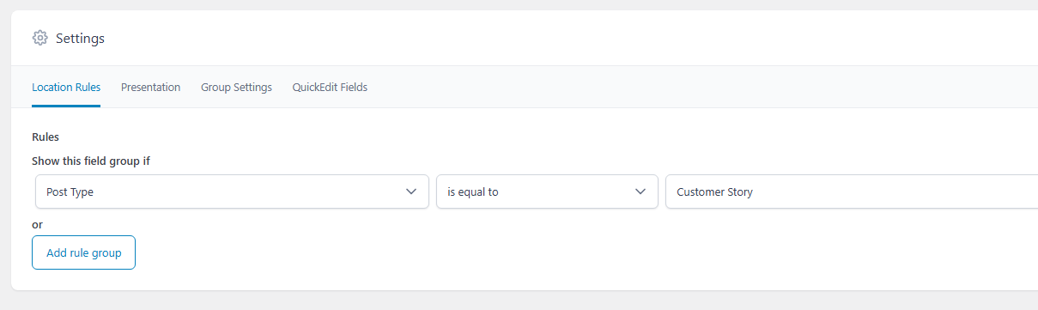Click the "or" separator text
Image resolution: width=1038 pixels, height=310 pixels.
pos(37,224)
